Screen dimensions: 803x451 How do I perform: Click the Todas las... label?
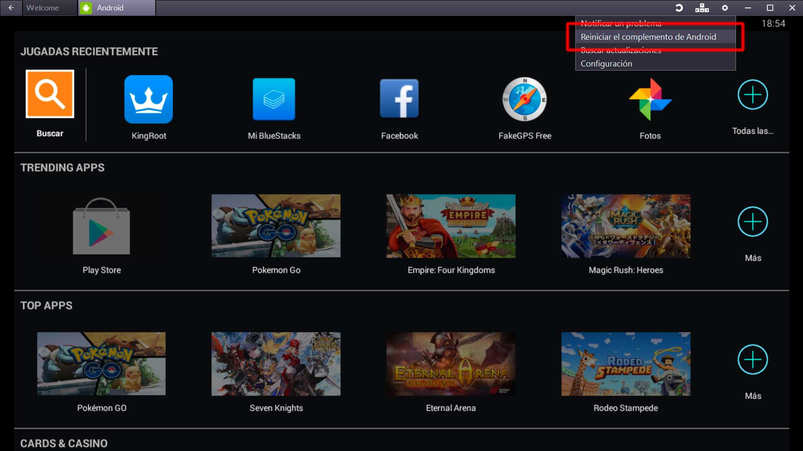click(752, 131)
